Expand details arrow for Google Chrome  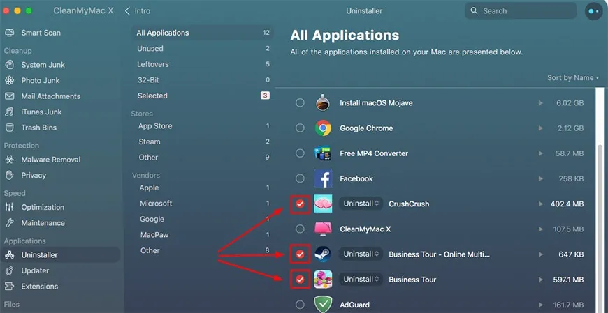[x=540, y=128]
